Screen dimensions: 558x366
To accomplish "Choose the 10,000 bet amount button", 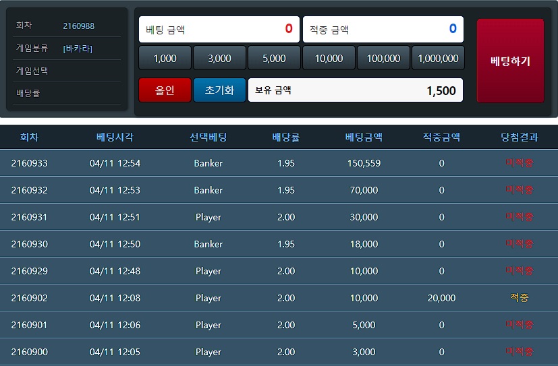I will 329,59.
